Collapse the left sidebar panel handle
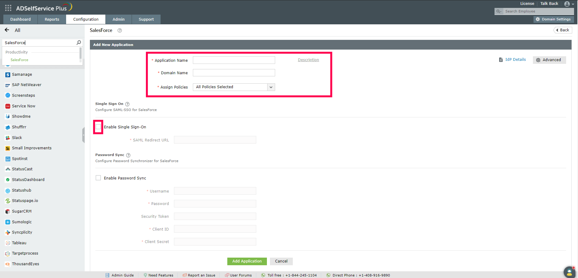The width and height of the screenshot is (578, 278). click(x=83, y=135)
